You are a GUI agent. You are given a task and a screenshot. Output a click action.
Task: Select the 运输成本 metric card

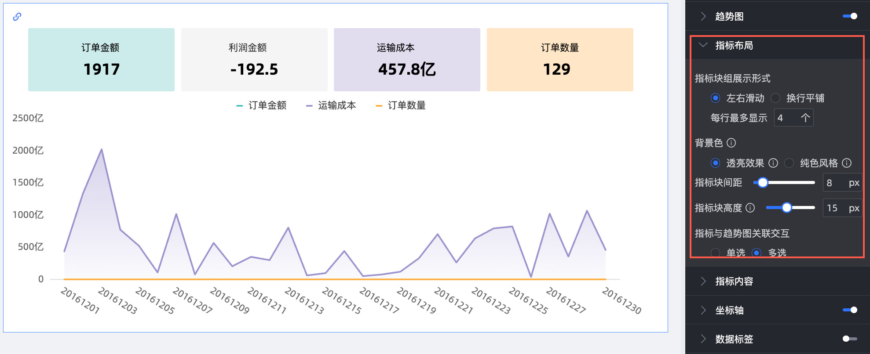pos(407,60)
